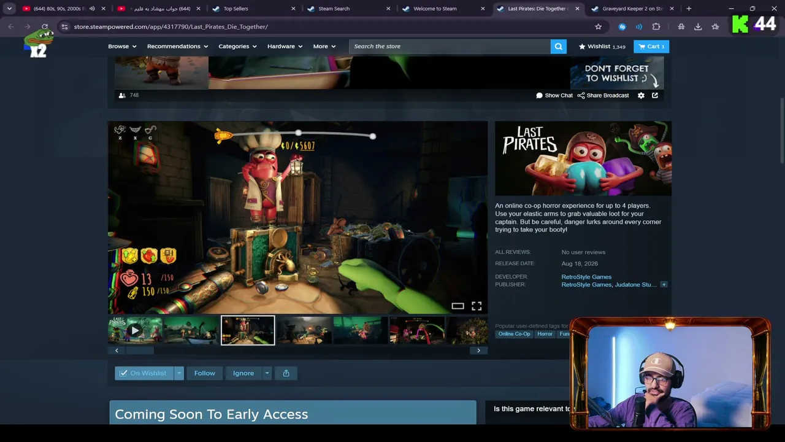The width and height of the screenshot is (785, 442).
Task: Switch media viewer to theater mode
Action: (x=458, y=306)
